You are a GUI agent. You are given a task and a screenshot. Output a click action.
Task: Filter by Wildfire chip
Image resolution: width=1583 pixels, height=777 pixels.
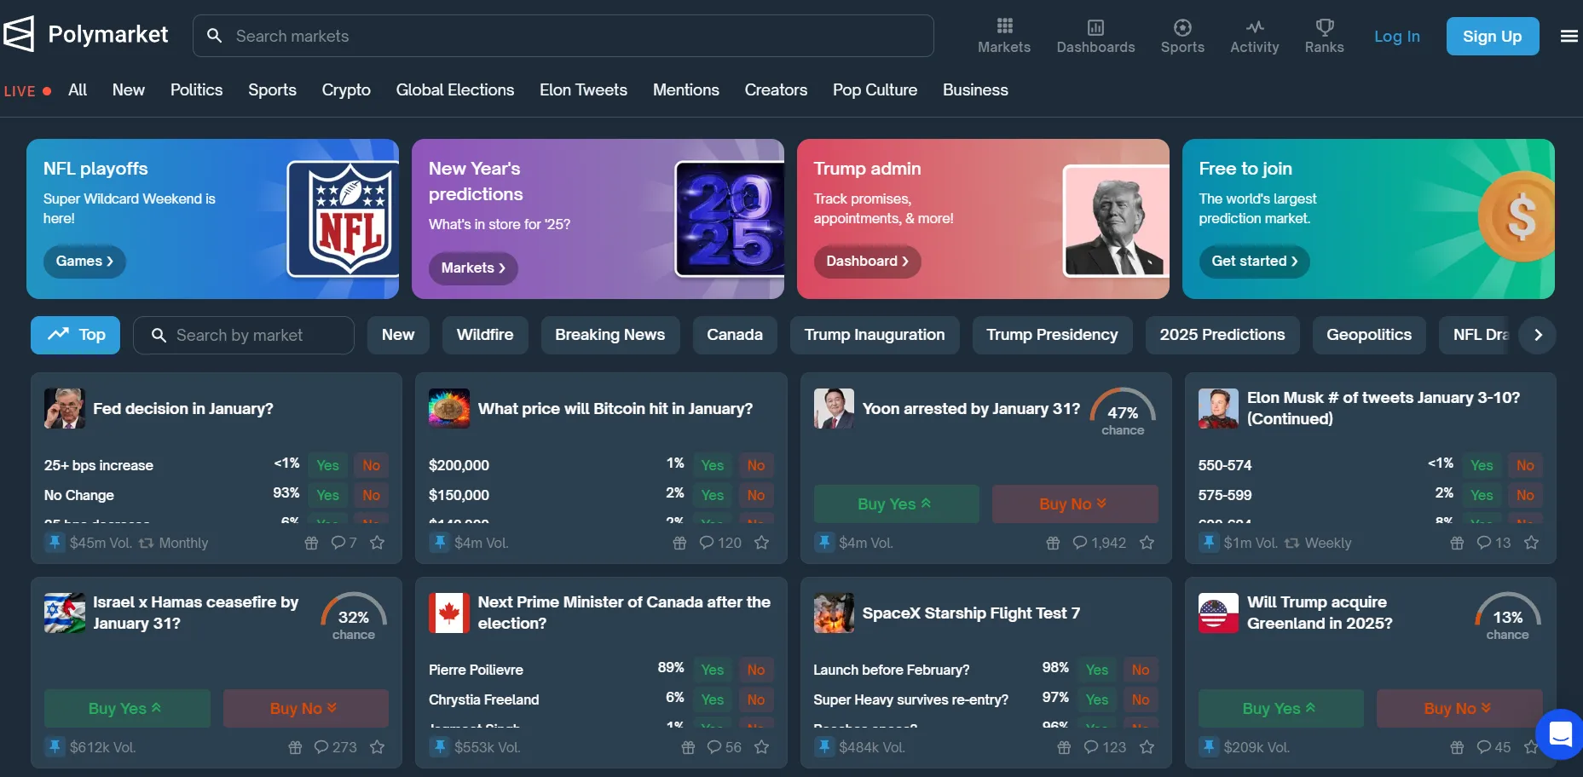(x=485, y=335)
